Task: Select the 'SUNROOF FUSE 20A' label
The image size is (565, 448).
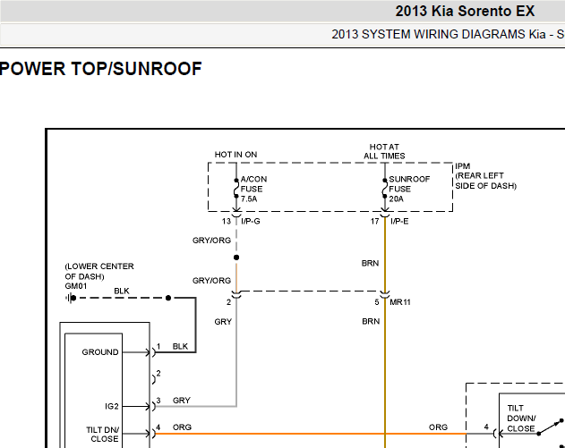Action: 409,189
